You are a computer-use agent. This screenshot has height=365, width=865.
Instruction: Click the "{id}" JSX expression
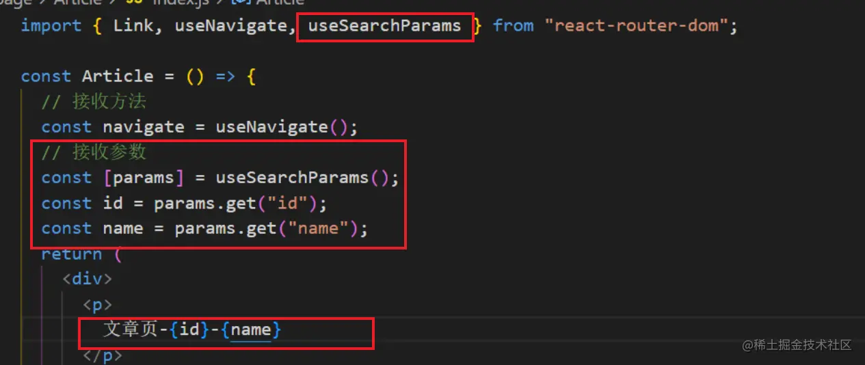[x=190, y=329]
